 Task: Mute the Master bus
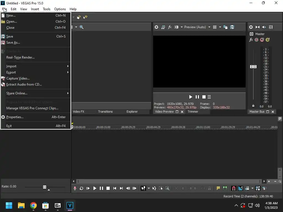[x=262, y=40]
